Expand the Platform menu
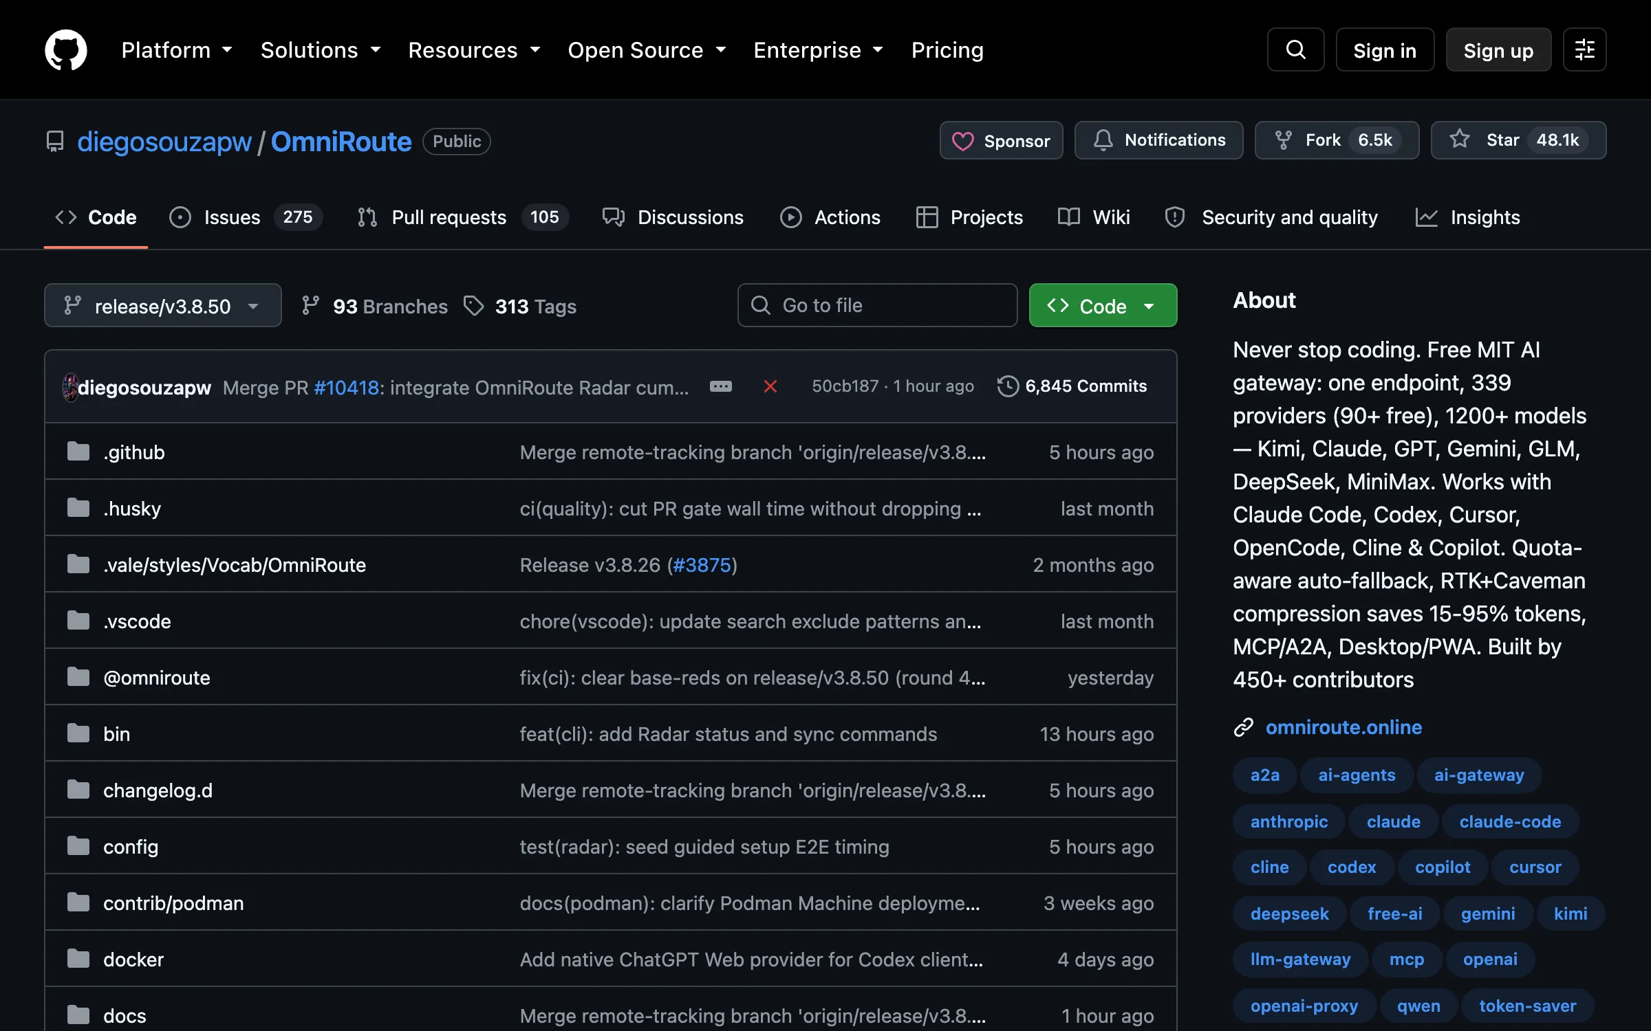 [177, 49]
